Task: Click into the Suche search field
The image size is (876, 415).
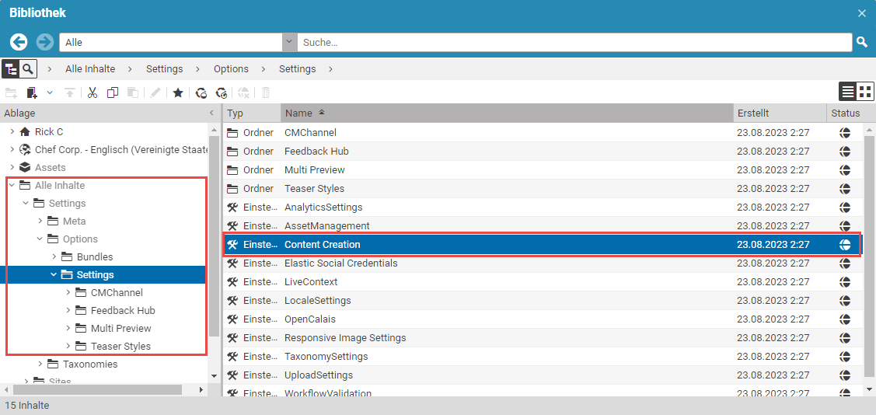Action: pos(574,42)
